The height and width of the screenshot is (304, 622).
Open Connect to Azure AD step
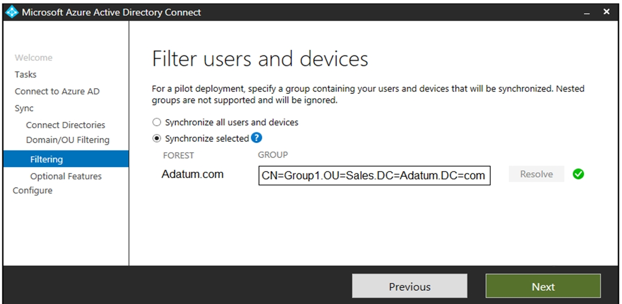(x=57, y=92)
